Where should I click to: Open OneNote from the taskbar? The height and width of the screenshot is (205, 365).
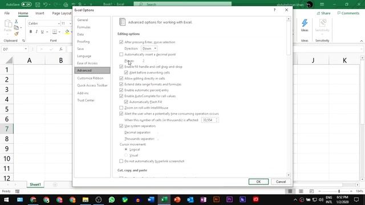pos(203,199)
